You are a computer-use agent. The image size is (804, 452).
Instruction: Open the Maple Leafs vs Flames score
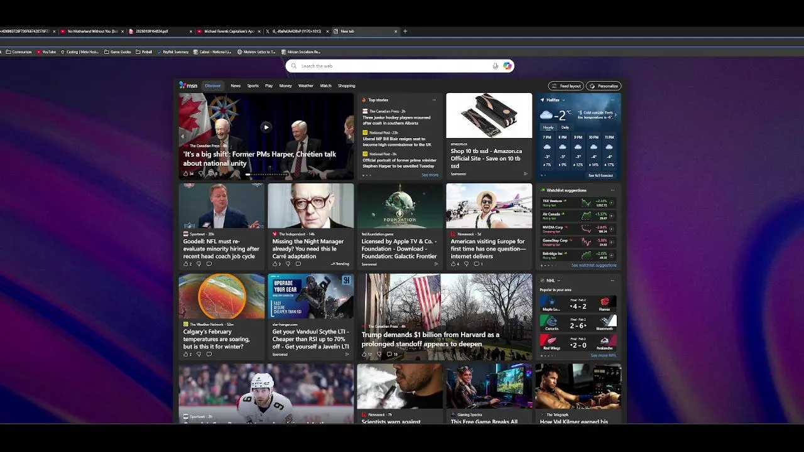pyautogui.click(x=578, y=304)
